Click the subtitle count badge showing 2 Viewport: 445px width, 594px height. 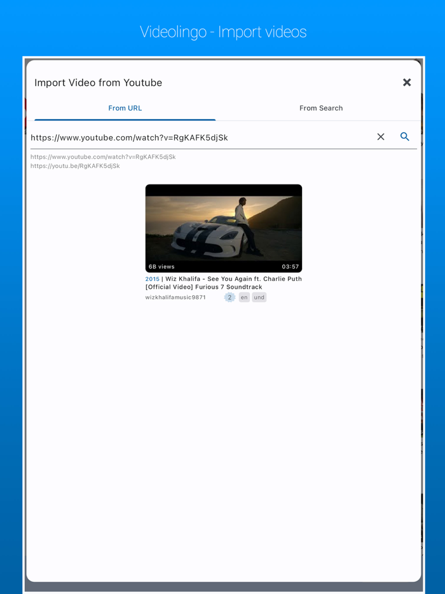(x=229, y=298)
